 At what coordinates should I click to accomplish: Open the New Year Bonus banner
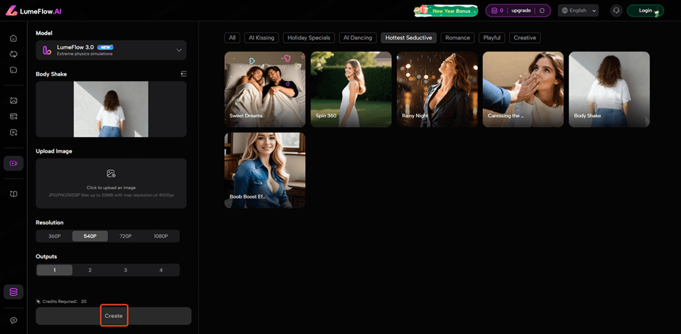tap(446, 11)
